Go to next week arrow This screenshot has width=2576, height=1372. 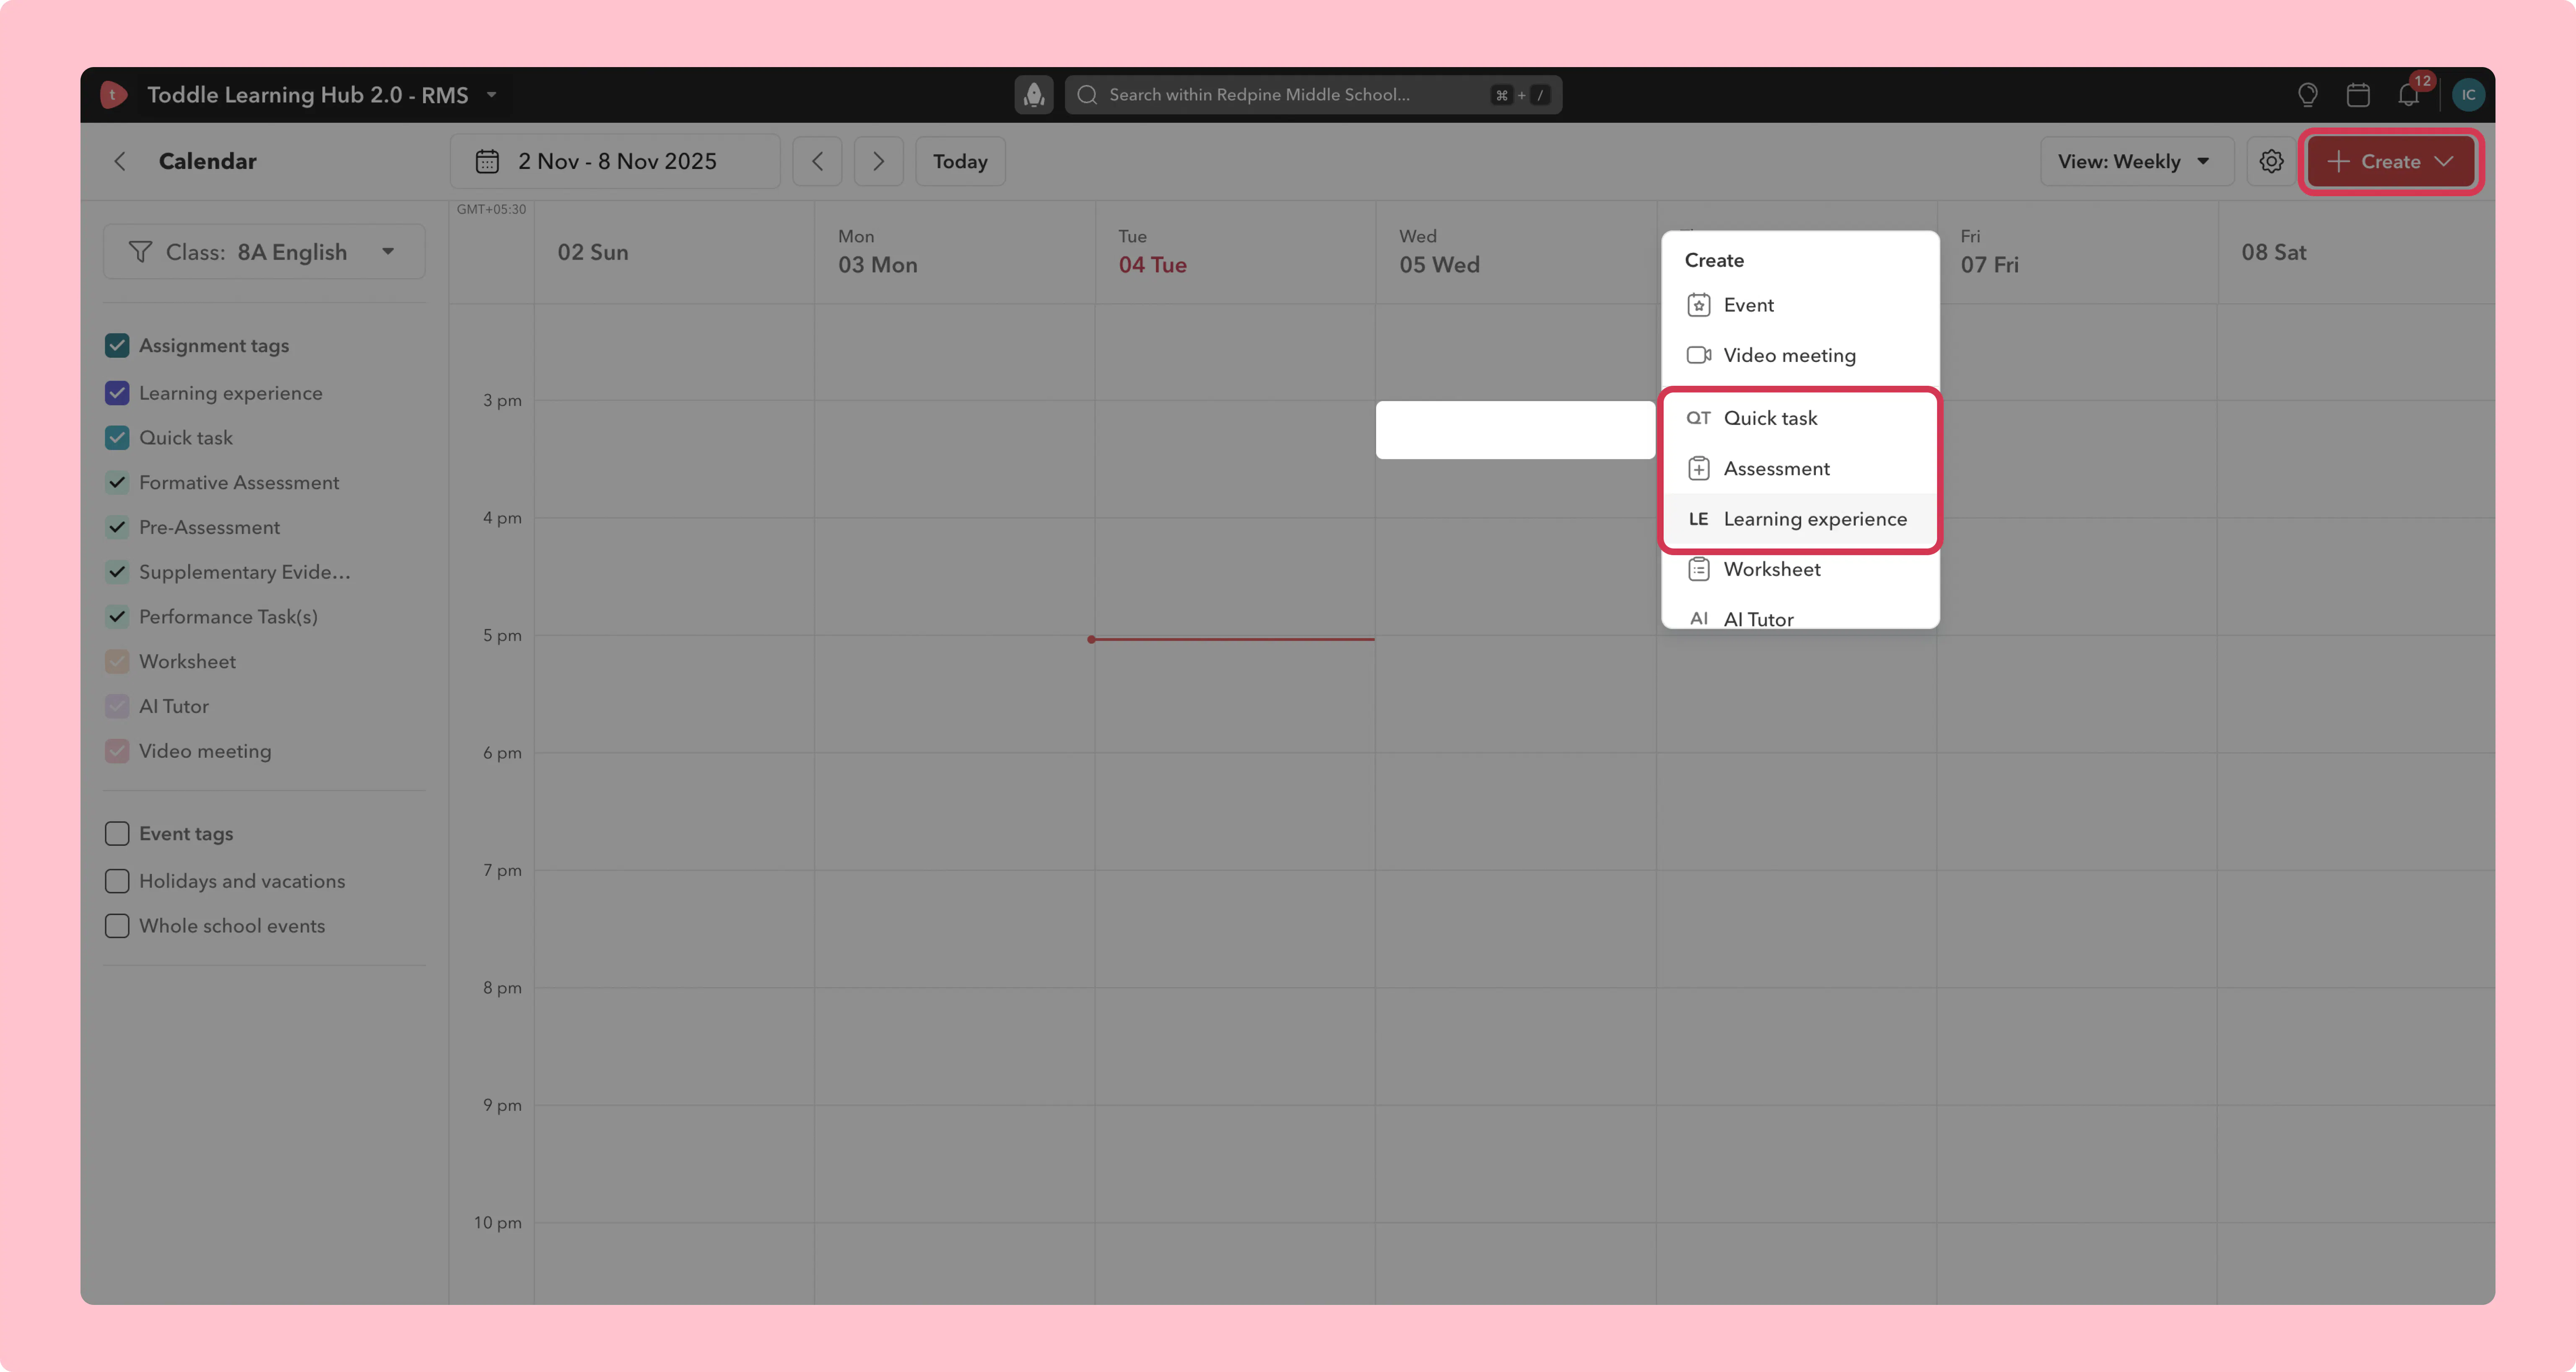pyautogui.click(x=878, y=161)
